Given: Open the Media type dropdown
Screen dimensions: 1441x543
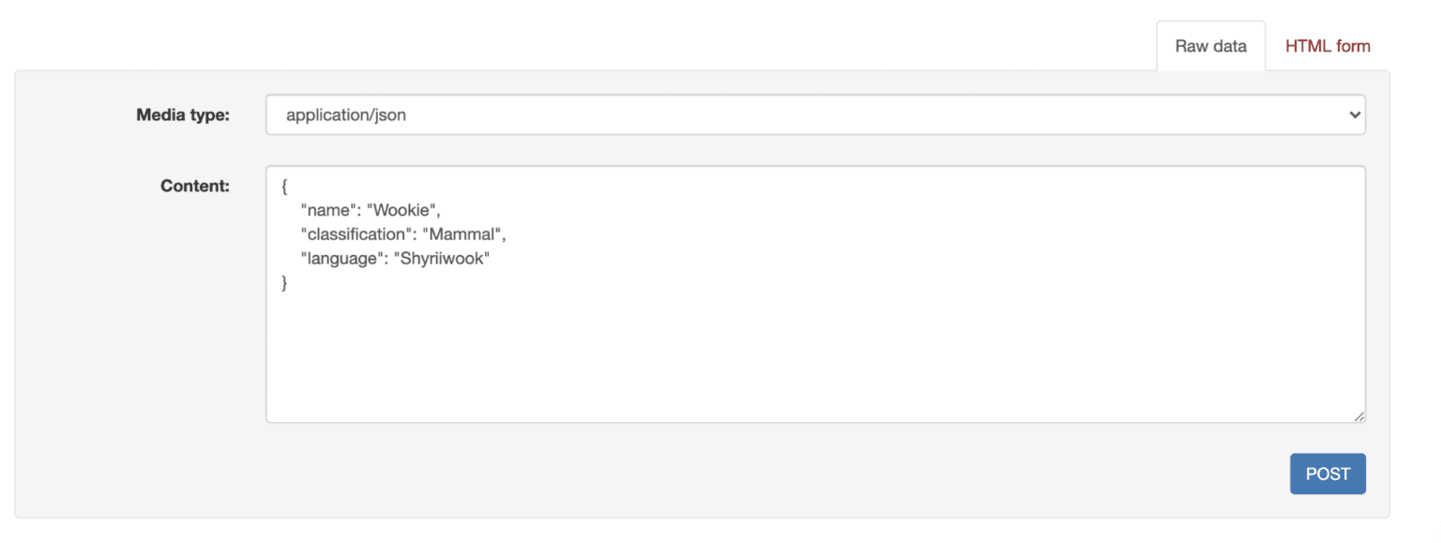Looking at the screenshot, I should pos(814,114).
